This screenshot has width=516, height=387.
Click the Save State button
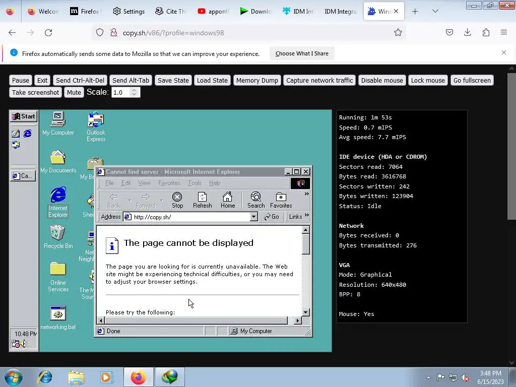click(173, 80)
